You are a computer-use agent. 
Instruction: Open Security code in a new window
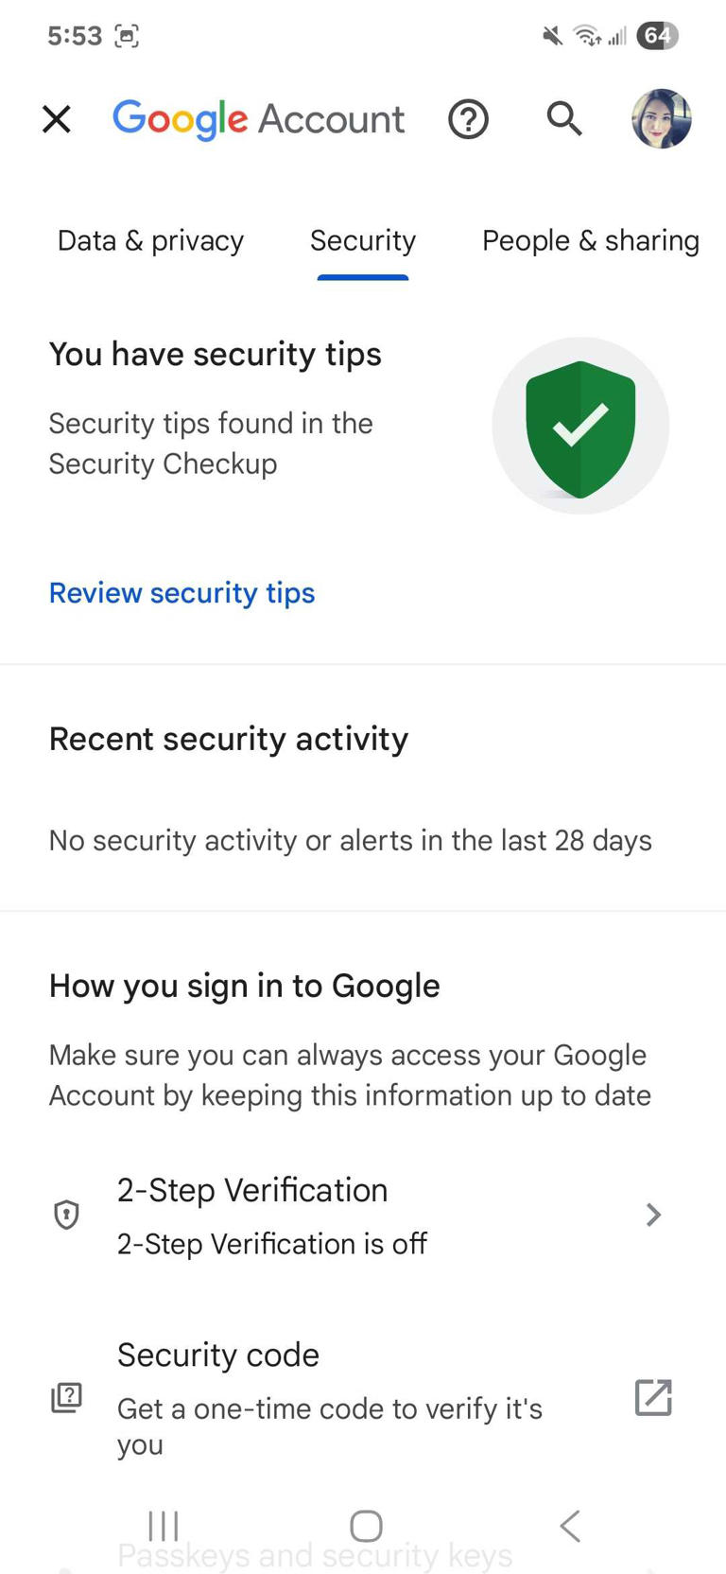pos(652,1397)
